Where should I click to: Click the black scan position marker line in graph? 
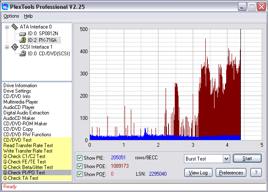click(241, 85)
